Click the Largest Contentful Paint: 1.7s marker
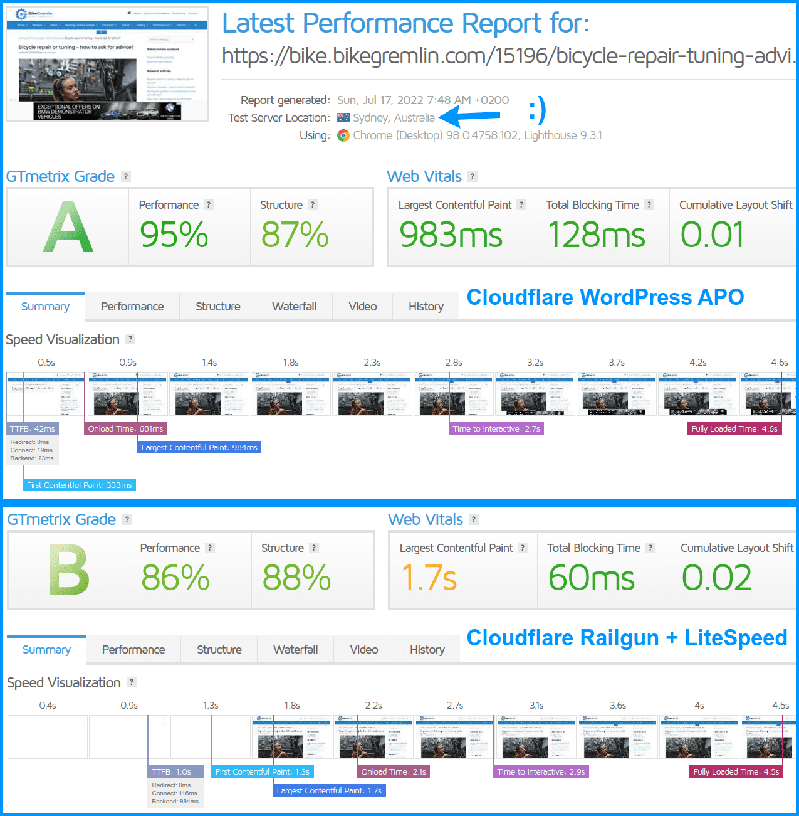Image resolution: width=799 pixels, height=816 pixels. 329,791
